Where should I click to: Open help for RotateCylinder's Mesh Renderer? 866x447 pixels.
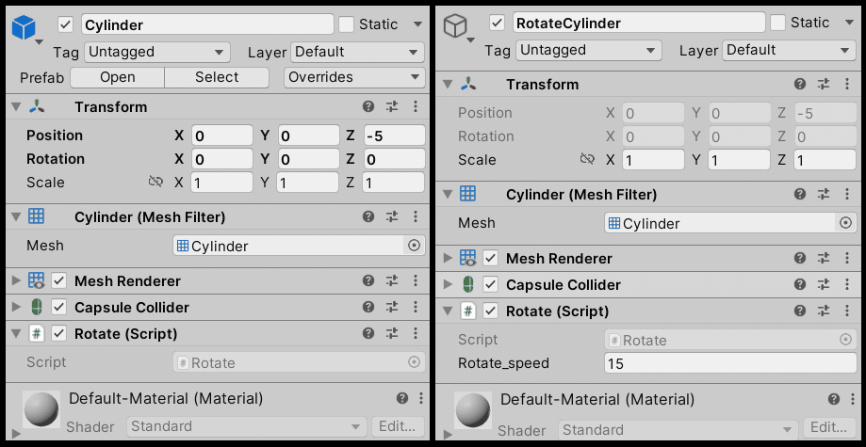point(800,258)
